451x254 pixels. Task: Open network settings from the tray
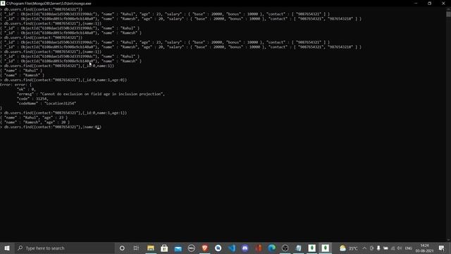click(393, 248)
